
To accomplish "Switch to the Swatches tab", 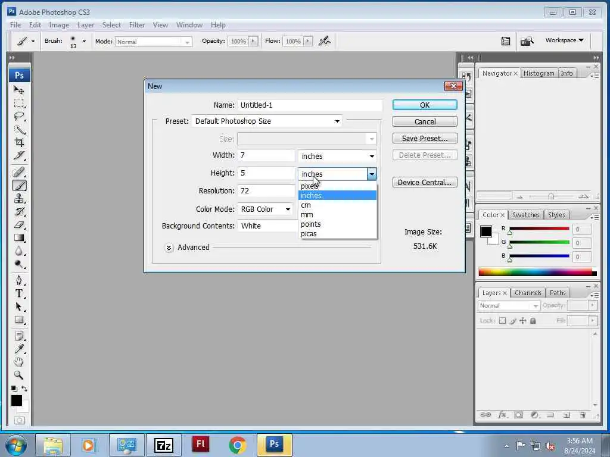I will tap(525, 215).
